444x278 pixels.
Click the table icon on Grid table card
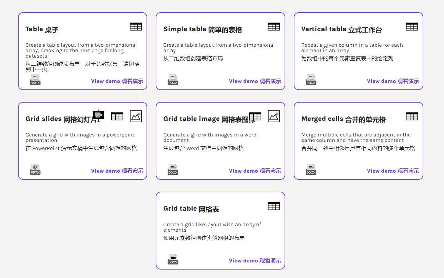coord(274,206)
